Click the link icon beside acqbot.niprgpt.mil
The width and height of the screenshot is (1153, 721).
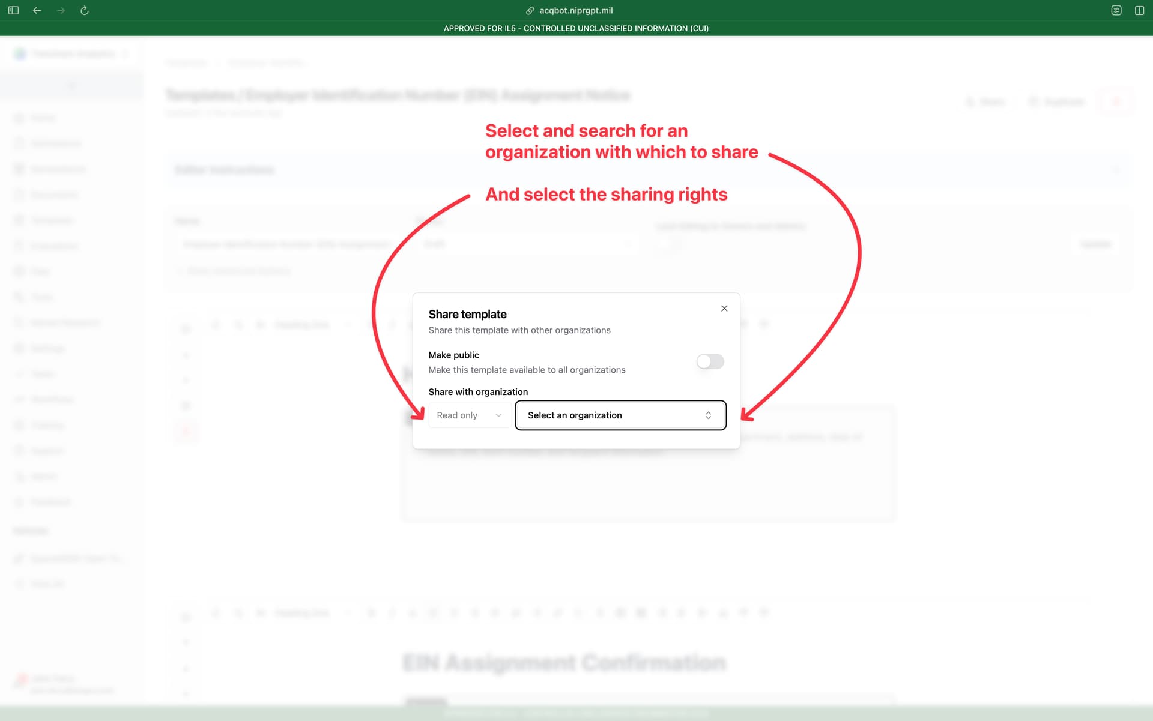click(530, 10)
